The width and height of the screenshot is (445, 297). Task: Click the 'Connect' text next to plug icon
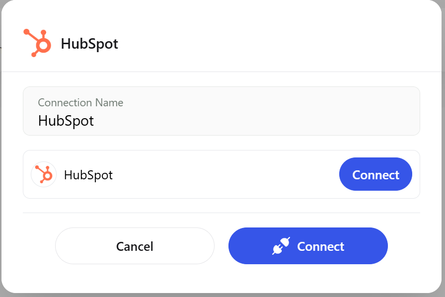coord(321,246)
